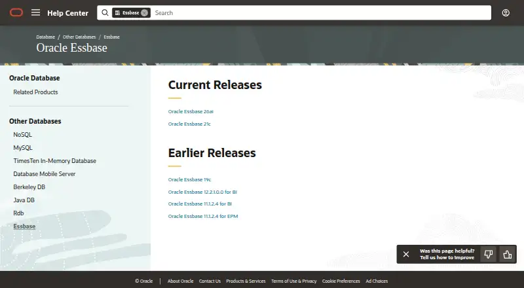Viewport: 524px width, 288px height.
Task: Open Ad Choices footer link
Action: tap(377, 281)
